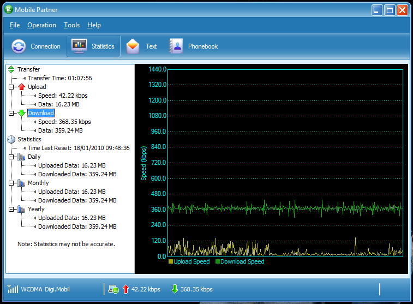The image size is (413, 304).
Task: Select the Statistics tree node label
Action: [x=29, y=139]
